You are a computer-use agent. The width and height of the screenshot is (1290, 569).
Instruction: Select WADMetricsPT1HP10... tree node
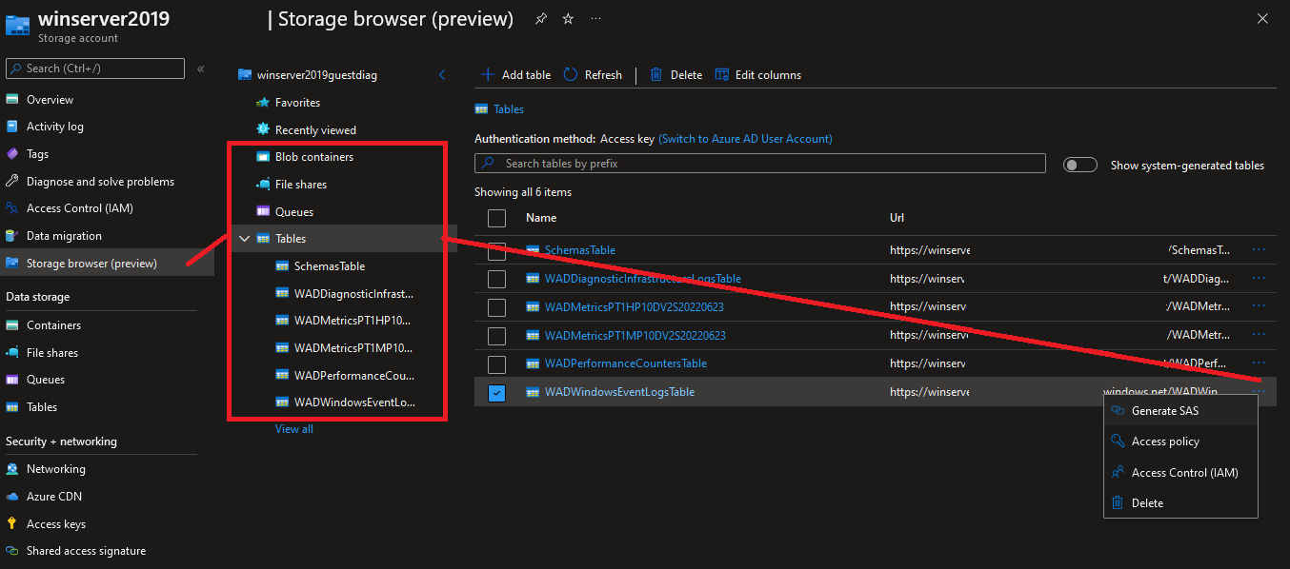(x=353, y=321)
